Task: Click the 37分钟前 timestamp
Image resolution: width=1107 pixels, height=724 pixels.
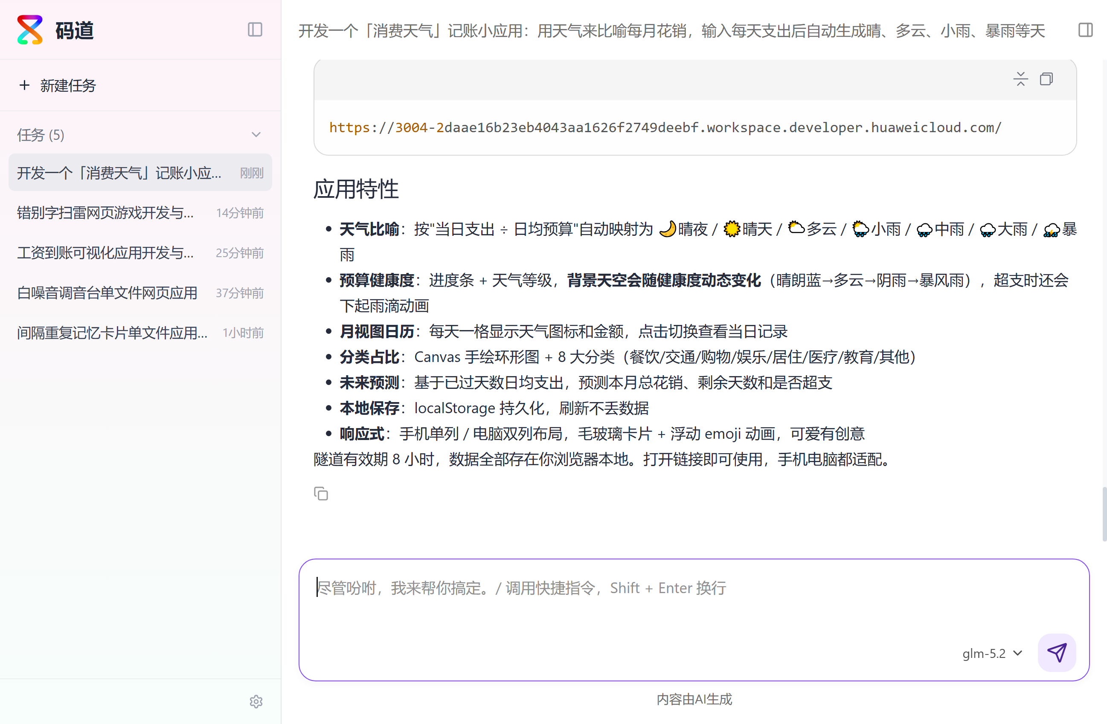Action: click(240, 293)
